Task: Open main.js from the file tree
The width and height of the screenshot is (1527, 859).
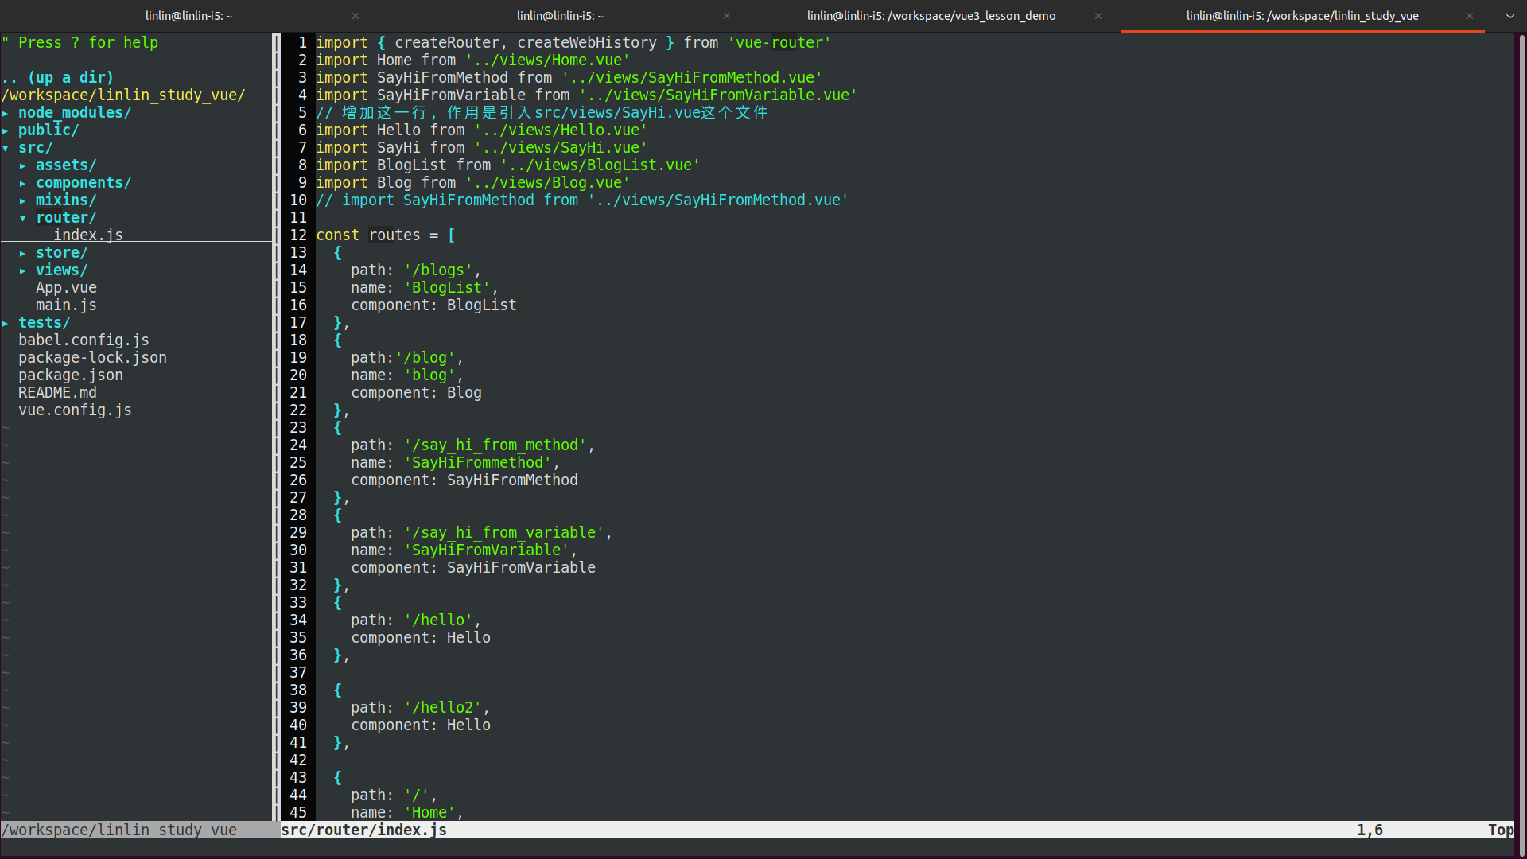Action: coord(66,305)
